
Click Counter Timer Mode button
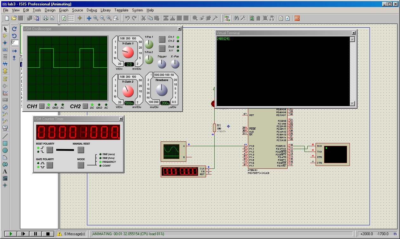point(81,165)
